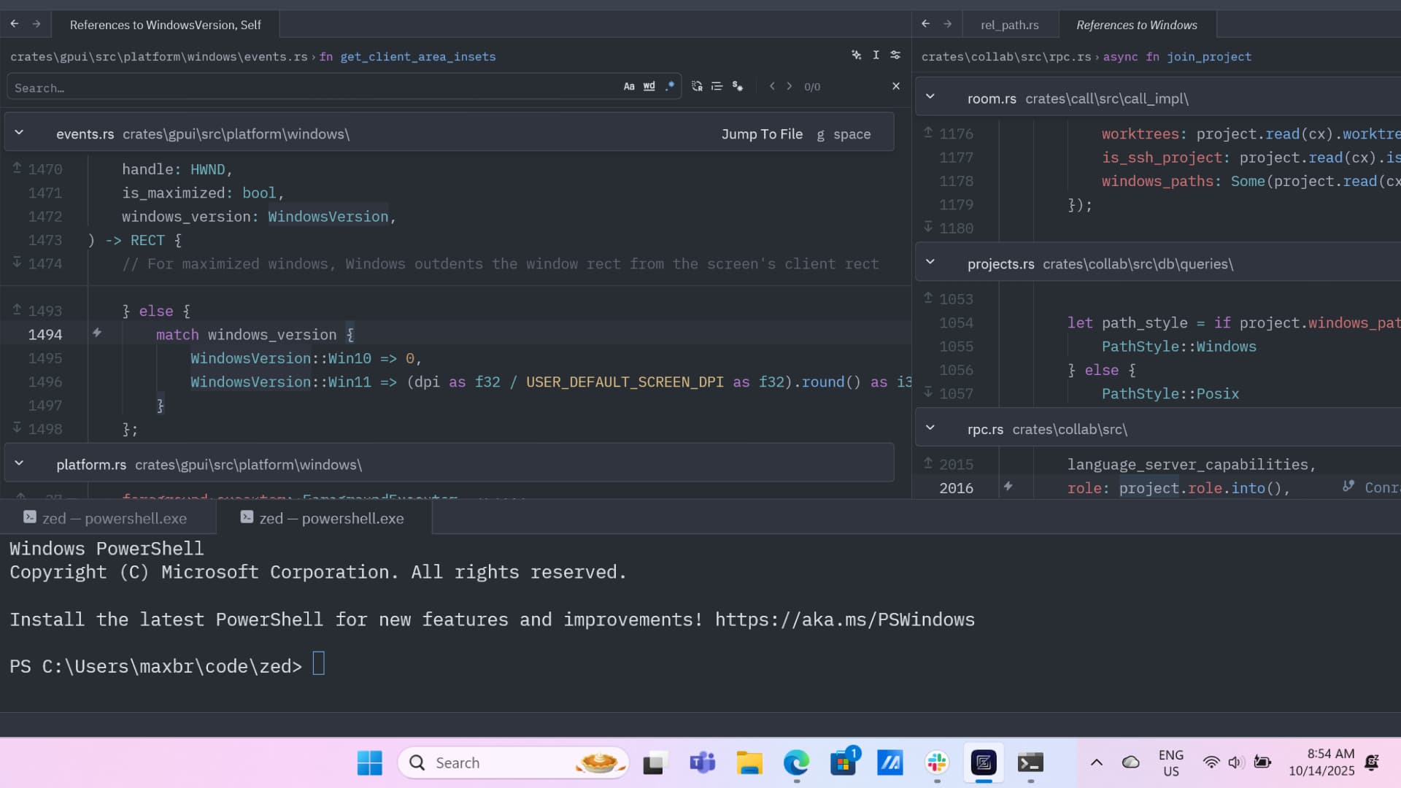Click inside the search input field
1401x788 pixels.
tap(292, 88)
